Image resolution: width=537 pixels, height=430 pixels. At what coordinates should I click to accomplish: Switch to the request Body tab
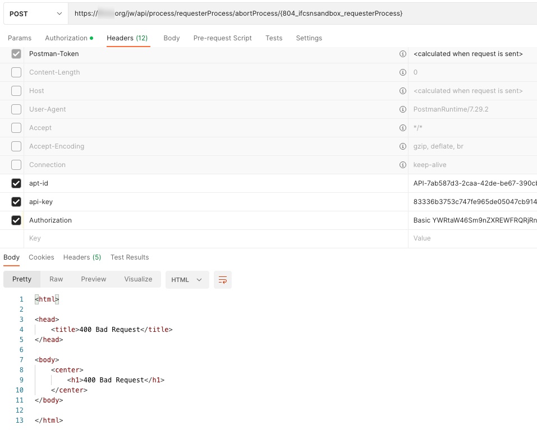coord(171,38)
